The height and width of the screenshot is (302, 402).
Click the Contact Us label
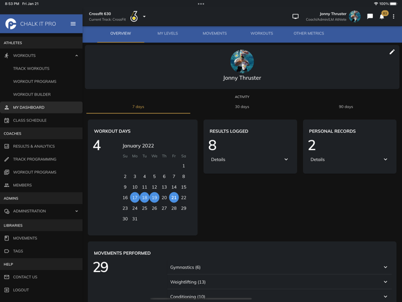(x=25, y=277)
